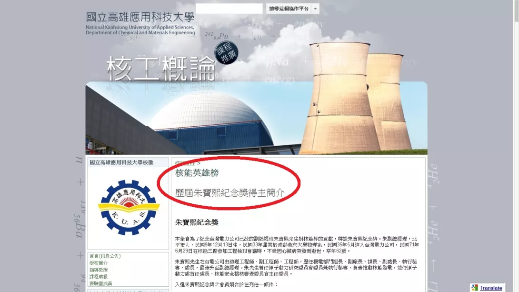Screen dimensions: 519x292
Task: Open the 實驗室成員 sidebar link
Action: pos(100,283)
